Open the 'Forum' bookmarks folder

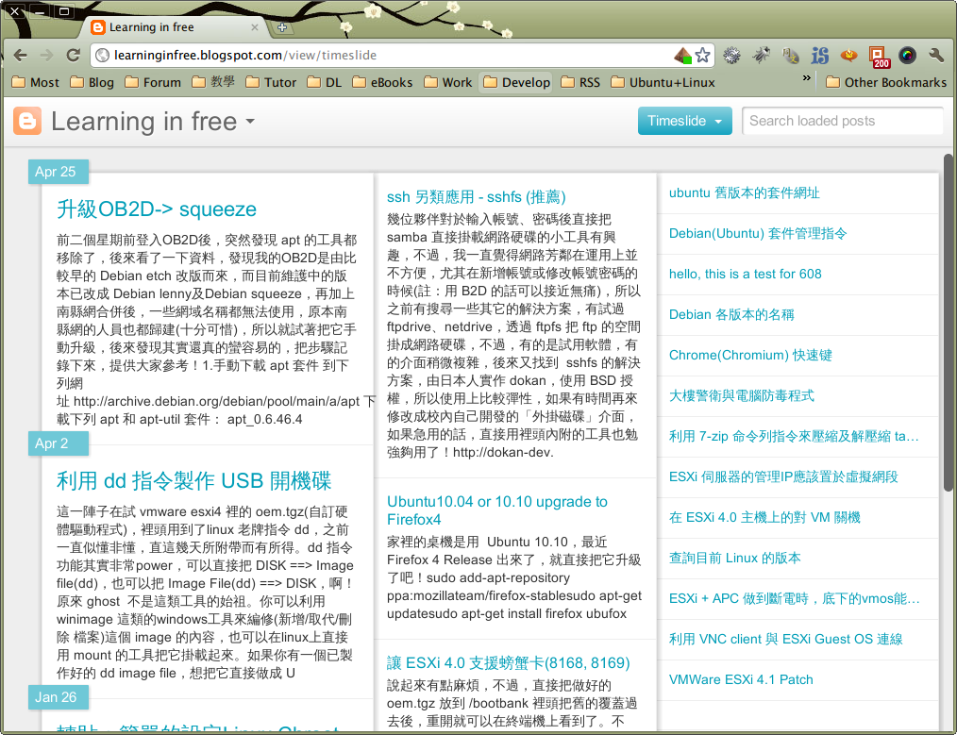click(x=153, y=82)
